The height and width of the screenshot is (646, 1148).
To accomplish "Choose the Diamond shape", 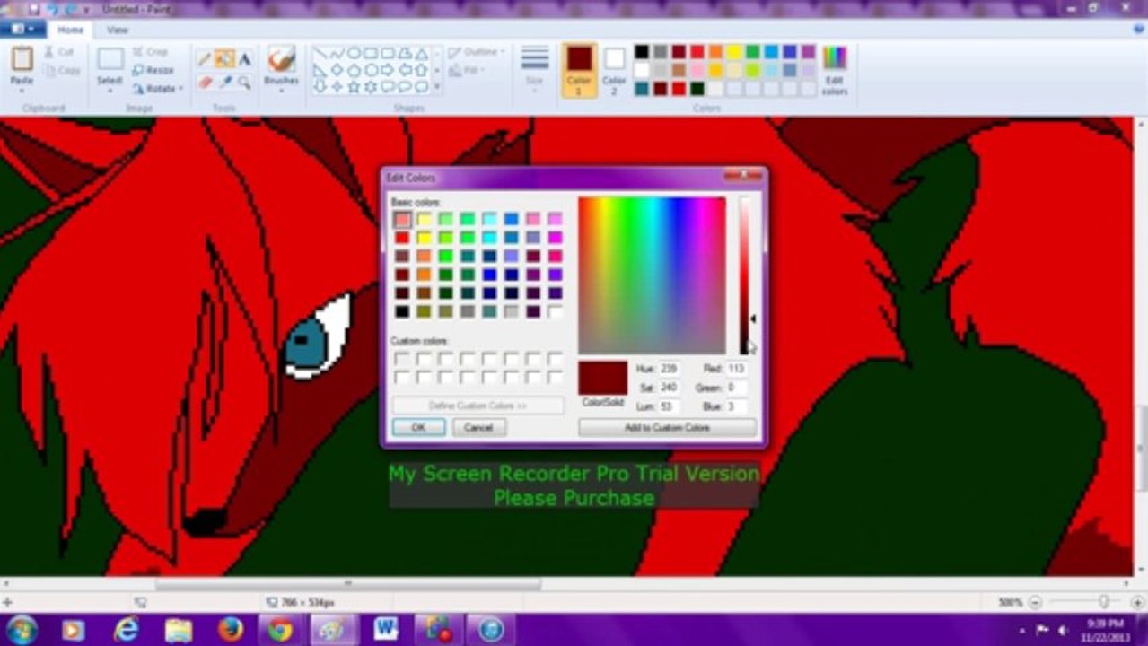I will (x=337, y=70).
